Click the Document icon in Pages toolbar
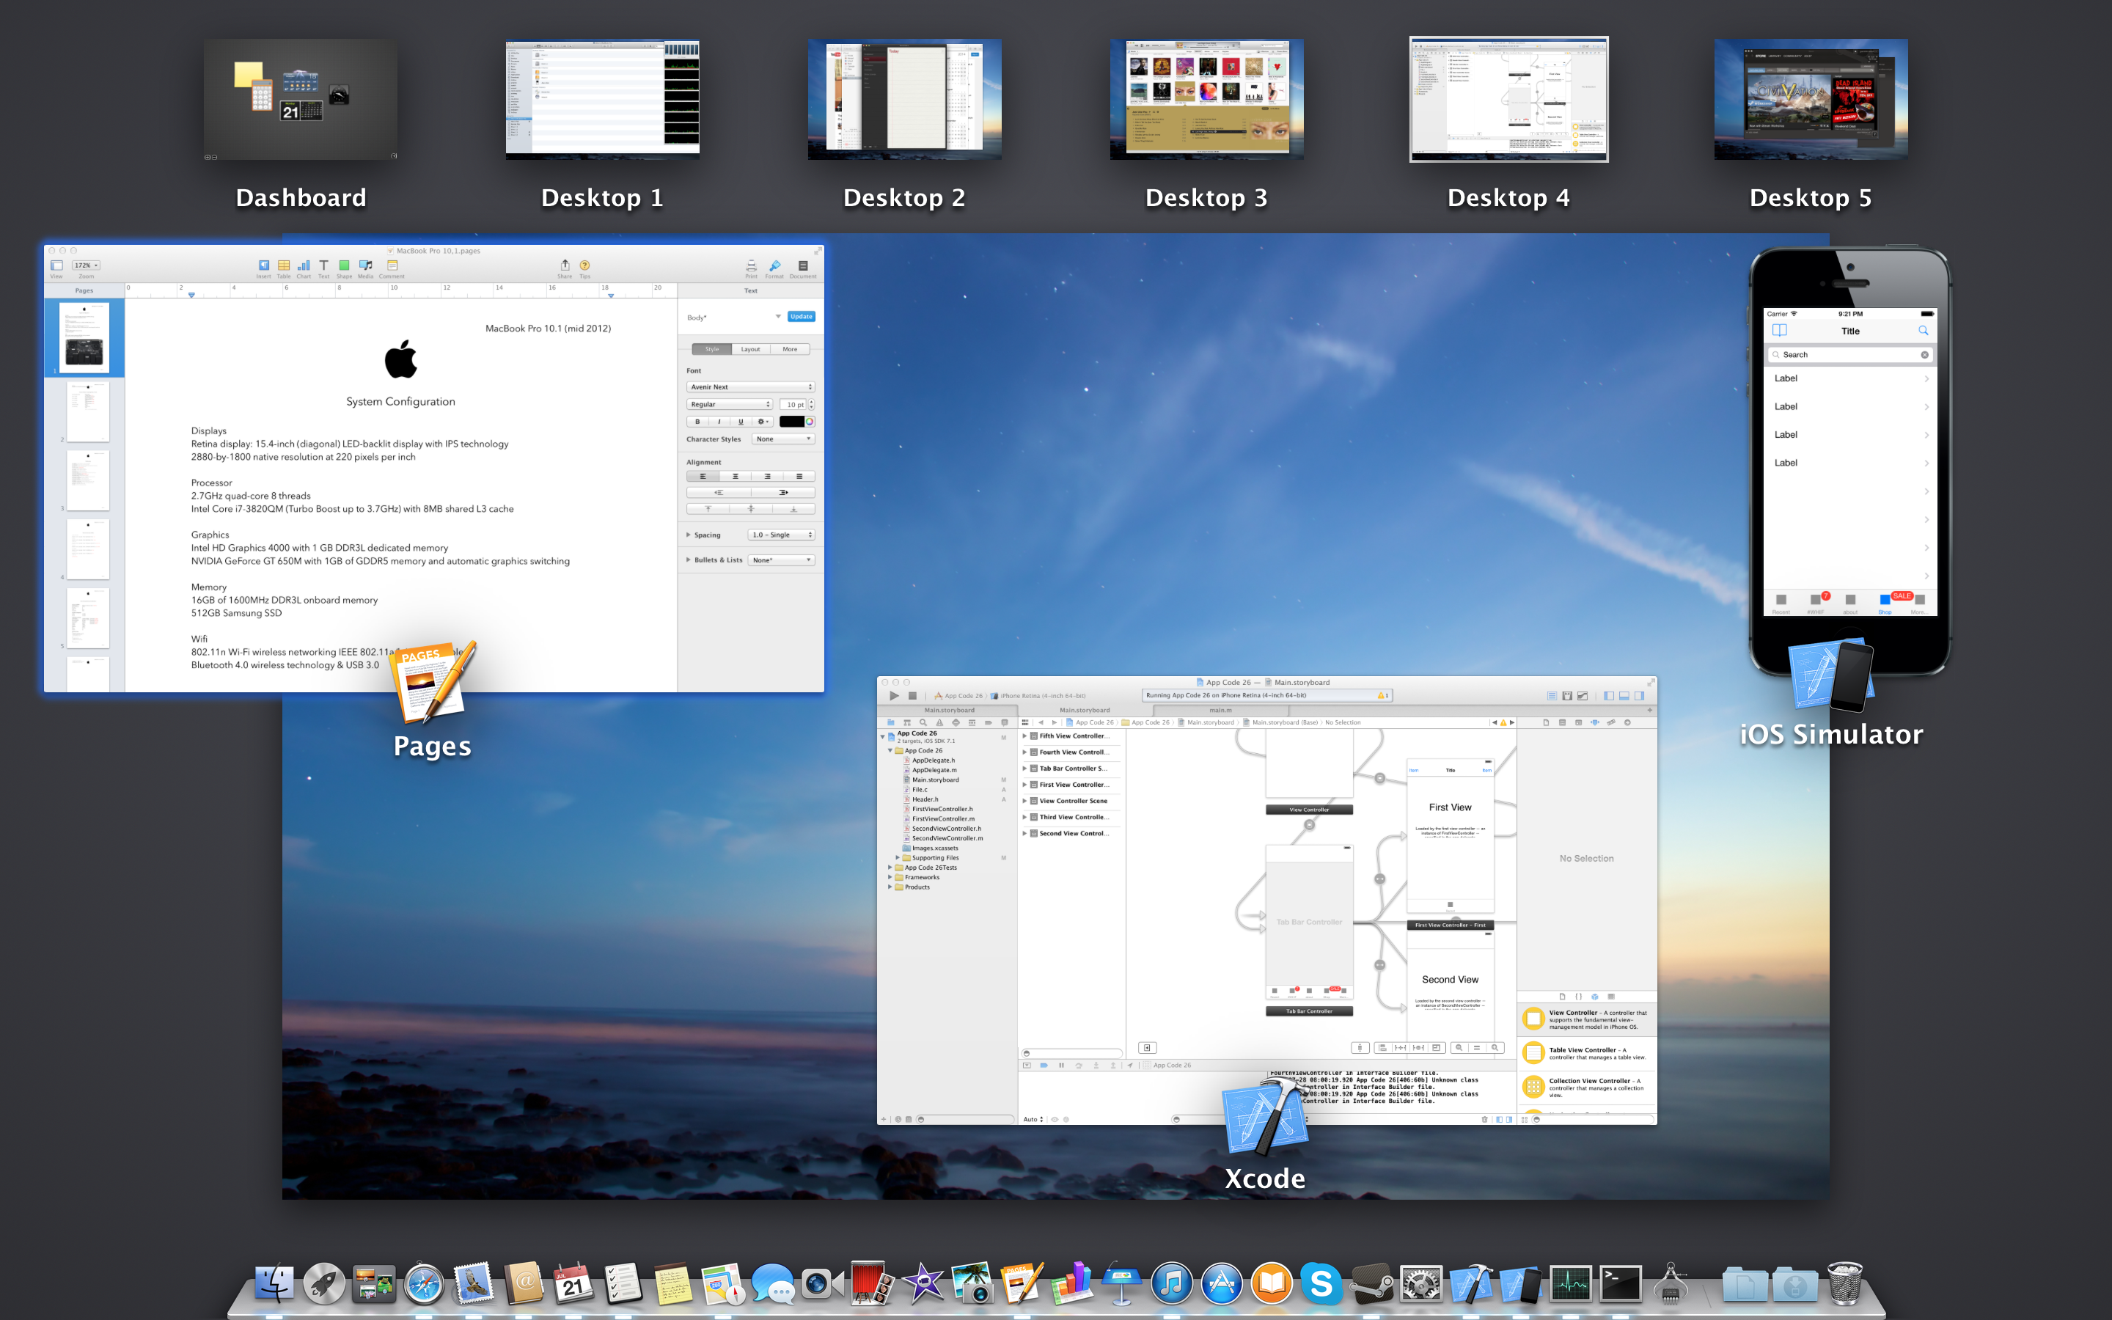The image size is (2112, 1320). tap(803, 265)
